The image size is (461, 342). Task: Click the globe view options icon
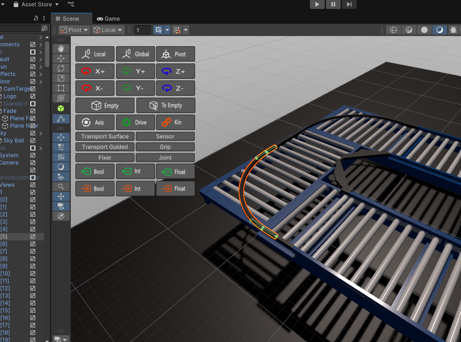click(394, 30)
